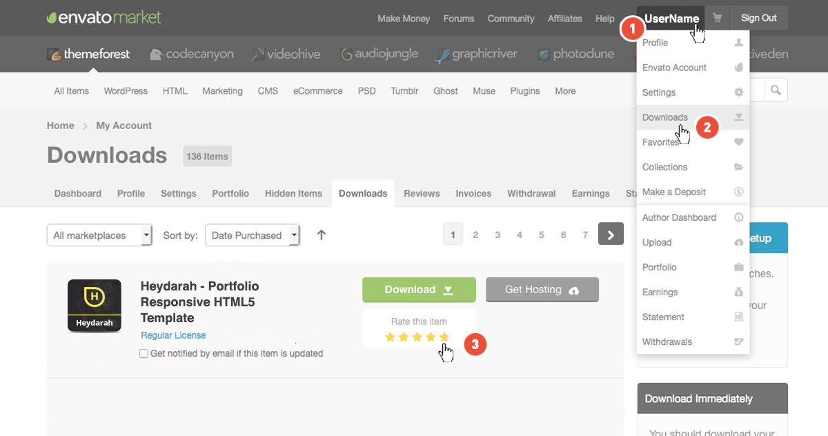This screenshot has width=828, height=436.
Task: Click the Withdrawals icon in dropdown
Action: tap(738, 341)
